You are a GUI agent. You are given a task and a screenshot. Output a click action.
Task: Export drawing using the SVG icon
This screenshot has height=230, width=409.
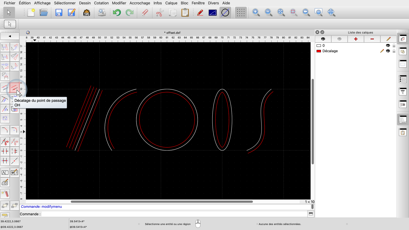pyautogui.click(x=87, y=12)
